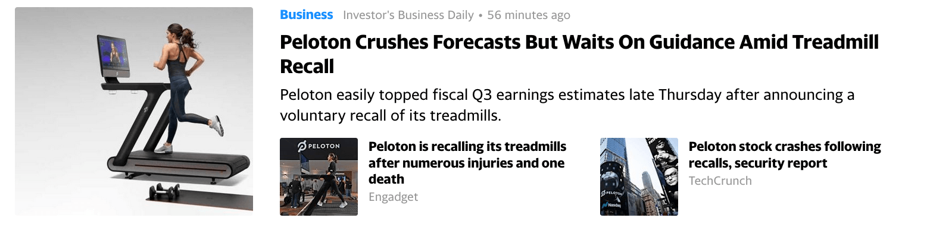Click the treadmill belt base in photo
930x246 pixels.
pos(179,163)
